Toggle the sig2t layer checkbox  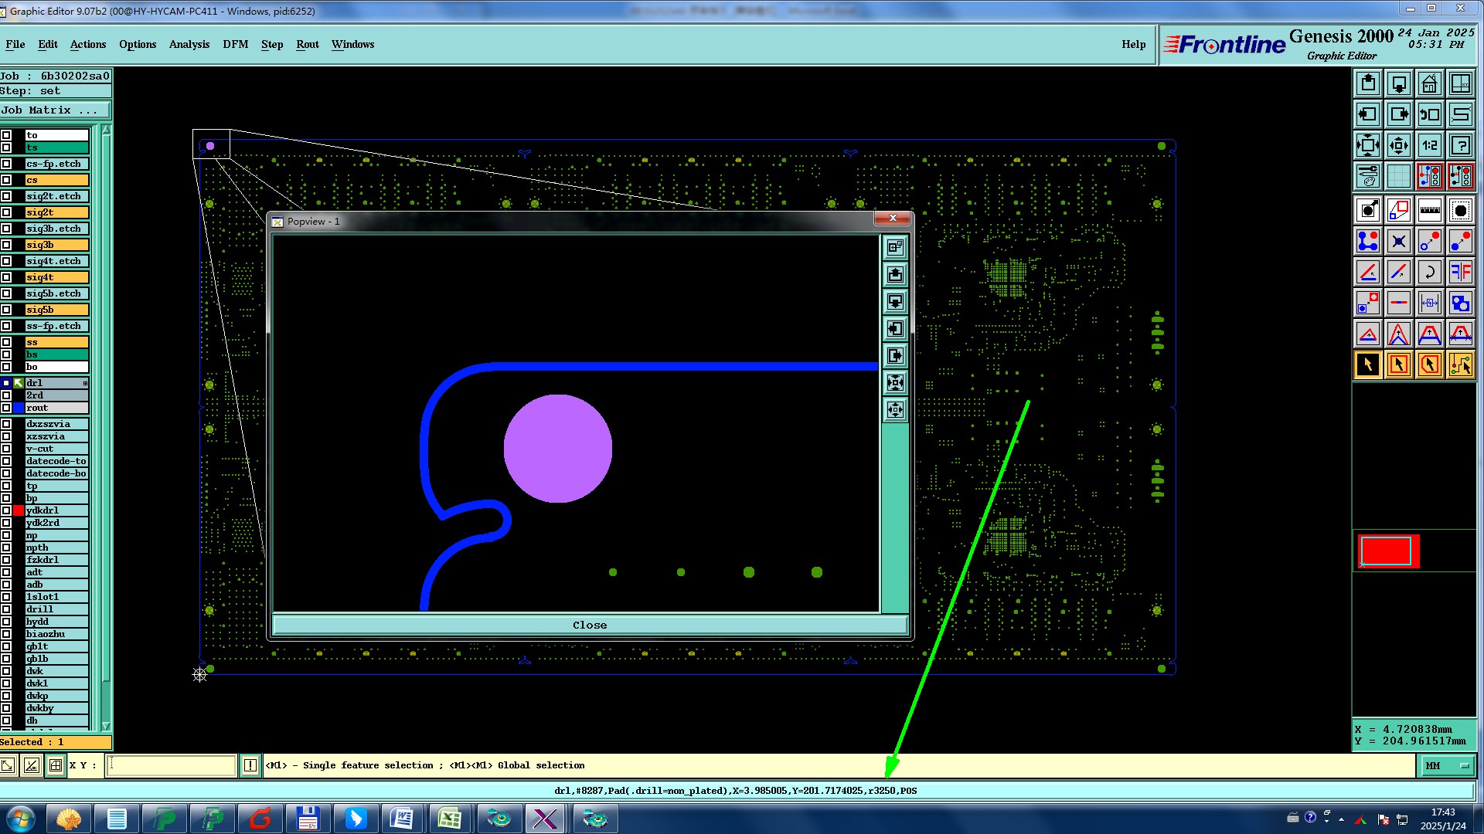[7, 212]
